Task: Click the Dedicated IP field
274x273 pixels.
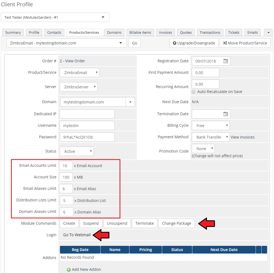Action: [87, 114]
